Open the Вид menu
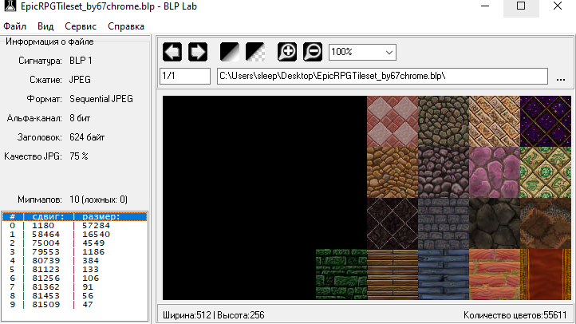This screenshot has height=324, width=576. [45, 26]
